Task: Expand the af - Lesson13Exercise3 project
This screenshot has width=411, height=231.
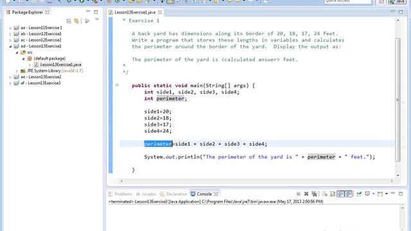Action: coord(10,83)
